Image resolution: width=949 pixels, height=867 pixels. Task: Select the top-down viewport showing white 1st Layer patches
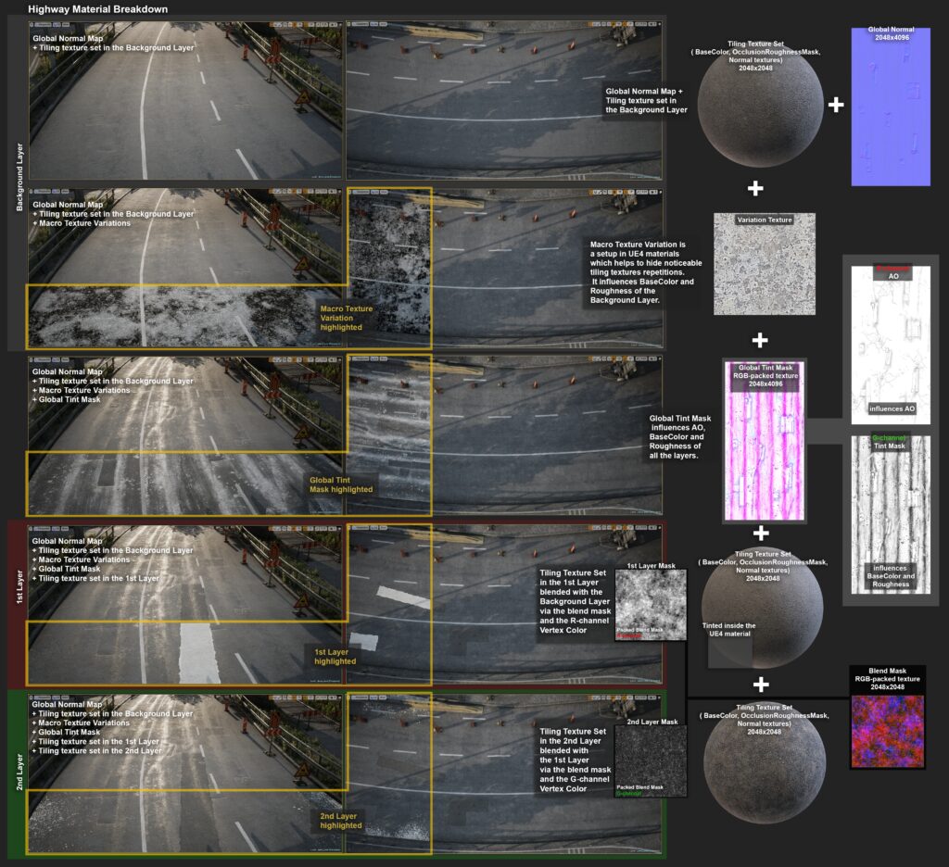tap(504, 605)
